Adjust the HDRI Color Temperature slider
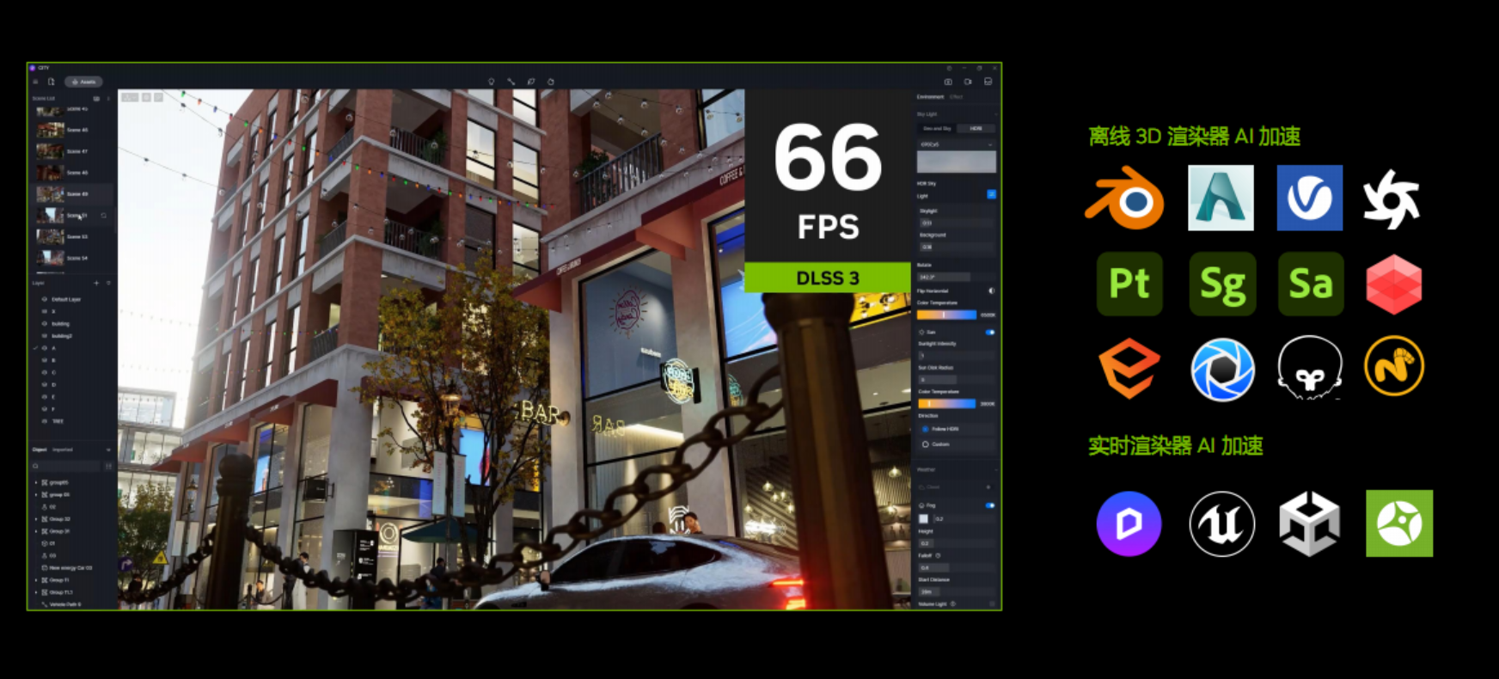This screenshot has height=679, width=1499. click(x=946, y=315)
